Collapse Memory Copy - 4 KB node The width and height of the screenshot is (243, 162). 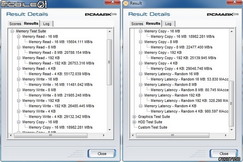(x=140, y=63)
